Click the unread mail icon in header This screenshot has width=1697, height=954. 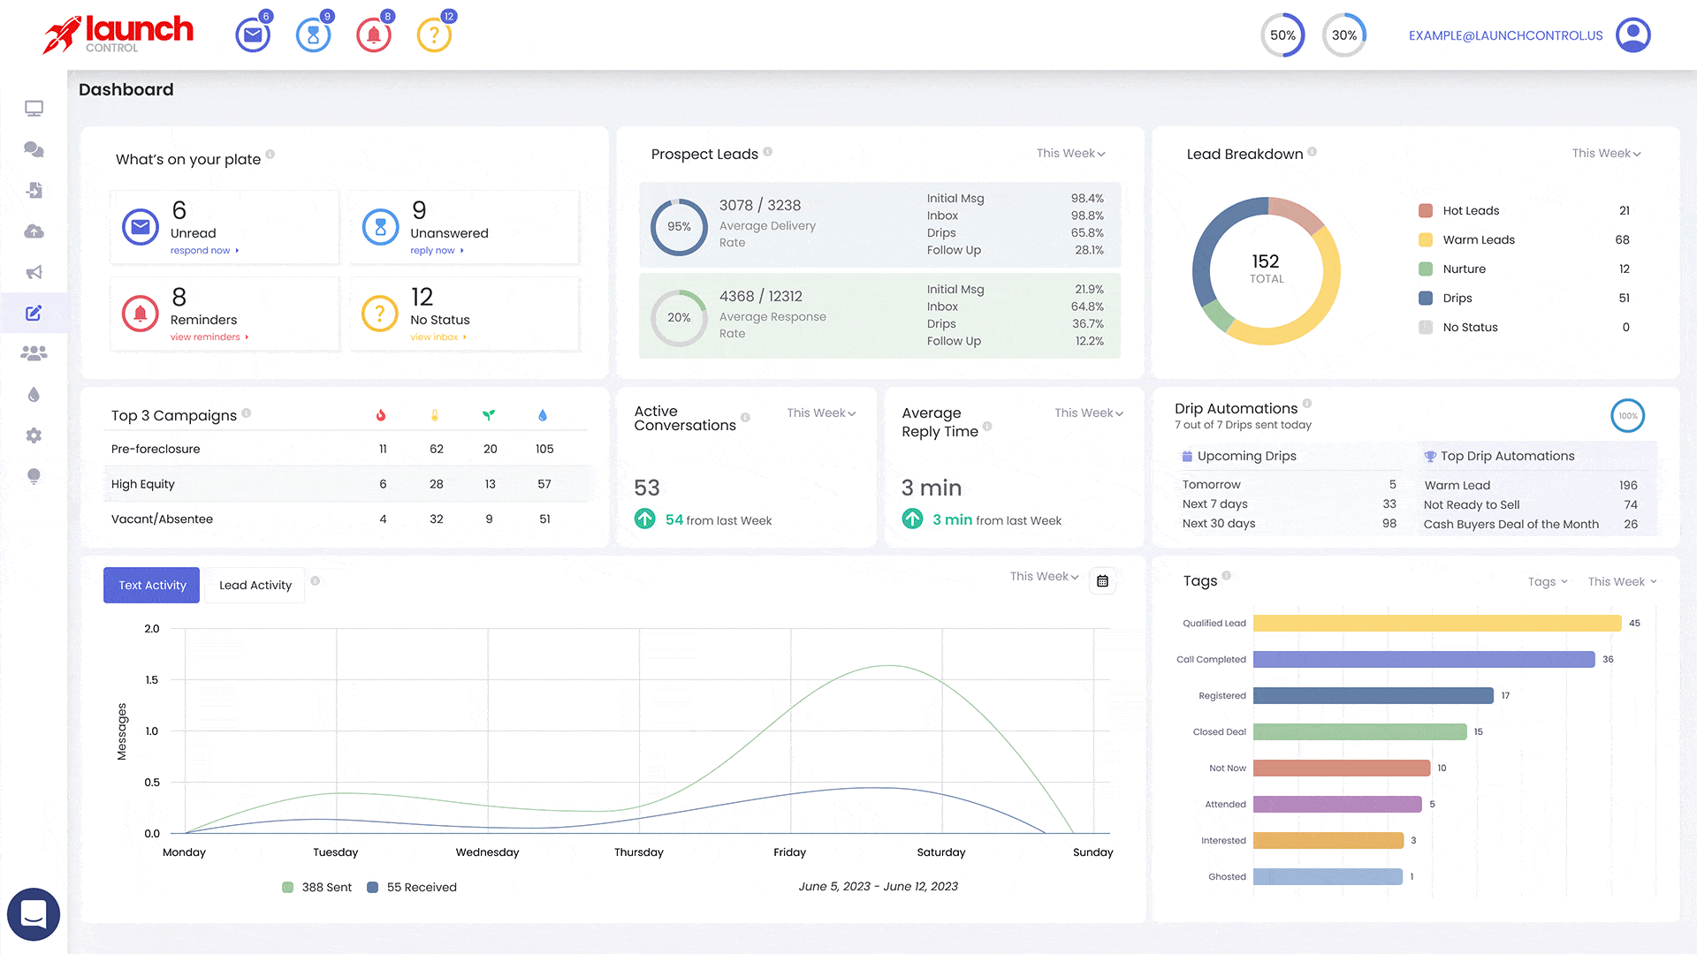click(253, 35)
